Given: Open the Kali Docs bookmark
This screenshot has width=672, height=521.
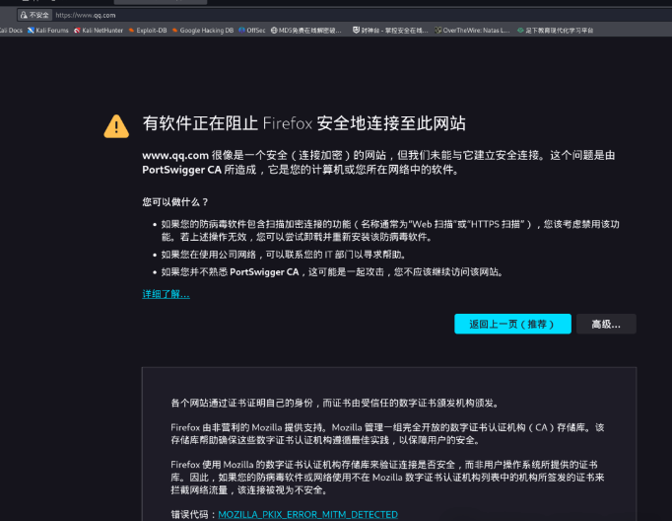Looking at the screenshot, I should click(x=11, y=31).
